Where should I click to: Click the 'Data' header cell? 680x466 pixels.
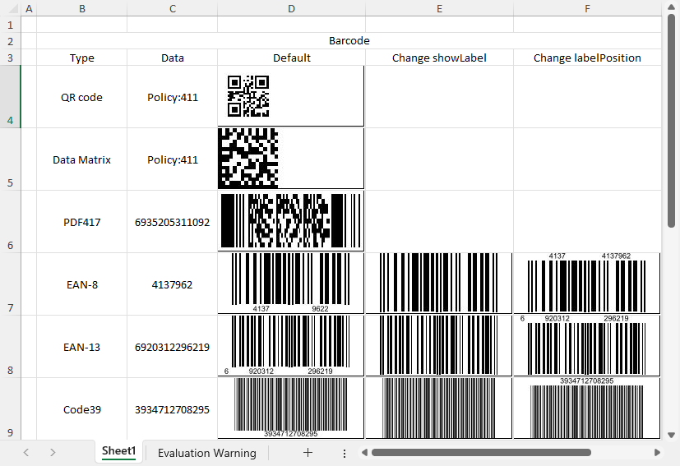[x=173, y=58]
